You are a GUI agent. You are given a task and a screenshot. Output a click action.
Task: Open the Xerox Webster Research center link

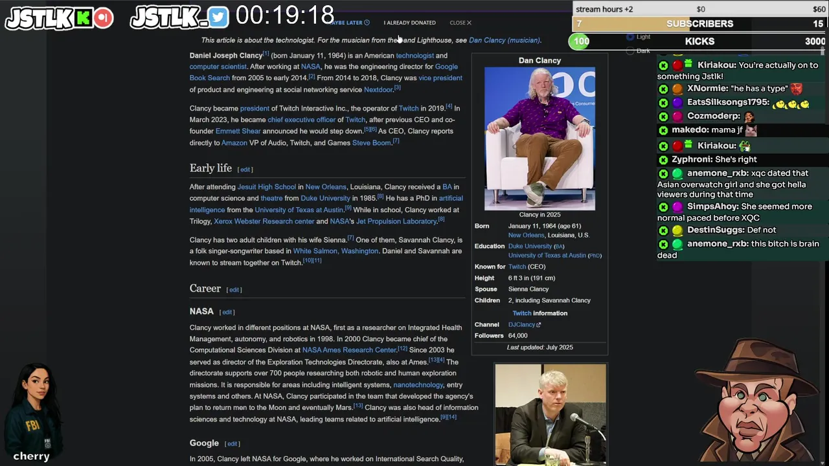(264, 221)
